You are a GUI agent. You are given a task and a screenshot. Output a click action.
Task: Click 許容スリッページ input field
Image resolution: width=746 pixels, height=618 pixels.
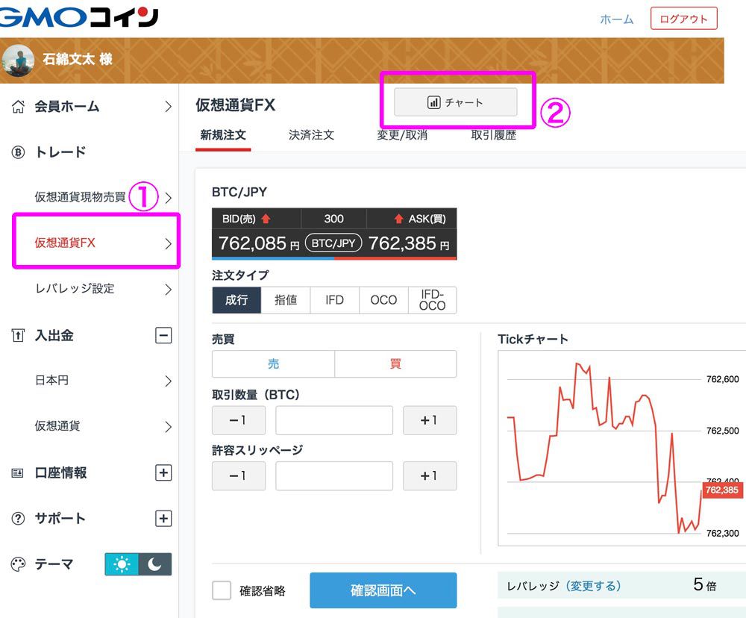(334, 475)
